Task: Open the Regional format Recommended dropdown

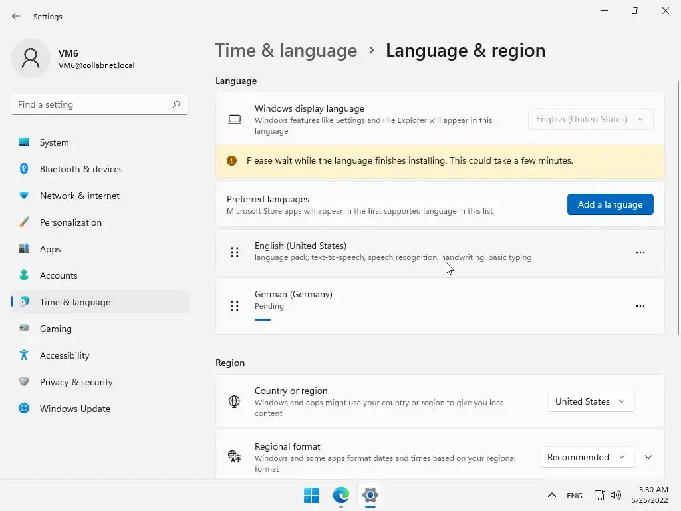Action: (x=587, y=457)
